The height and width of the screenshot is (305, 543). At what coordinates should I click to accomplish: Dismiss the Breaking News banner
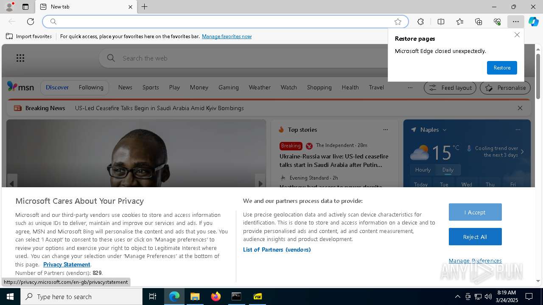520,108
